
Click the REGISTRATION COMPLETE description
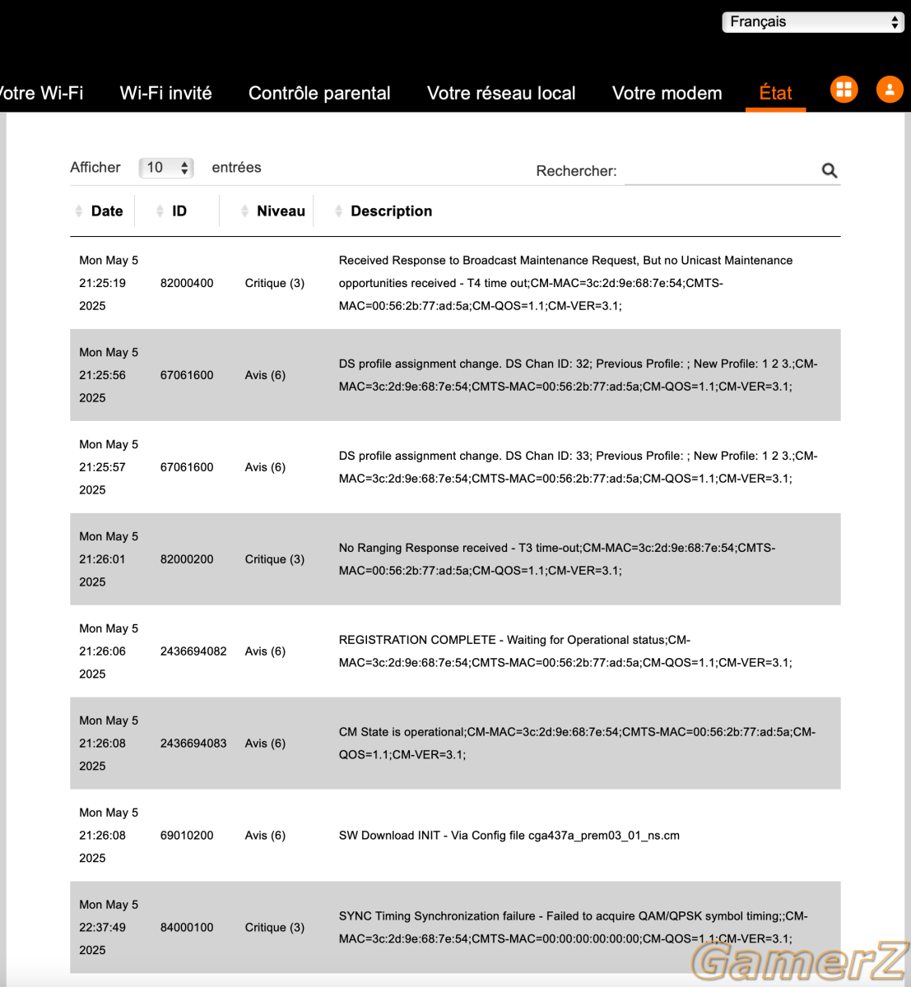tap(565, 651)
